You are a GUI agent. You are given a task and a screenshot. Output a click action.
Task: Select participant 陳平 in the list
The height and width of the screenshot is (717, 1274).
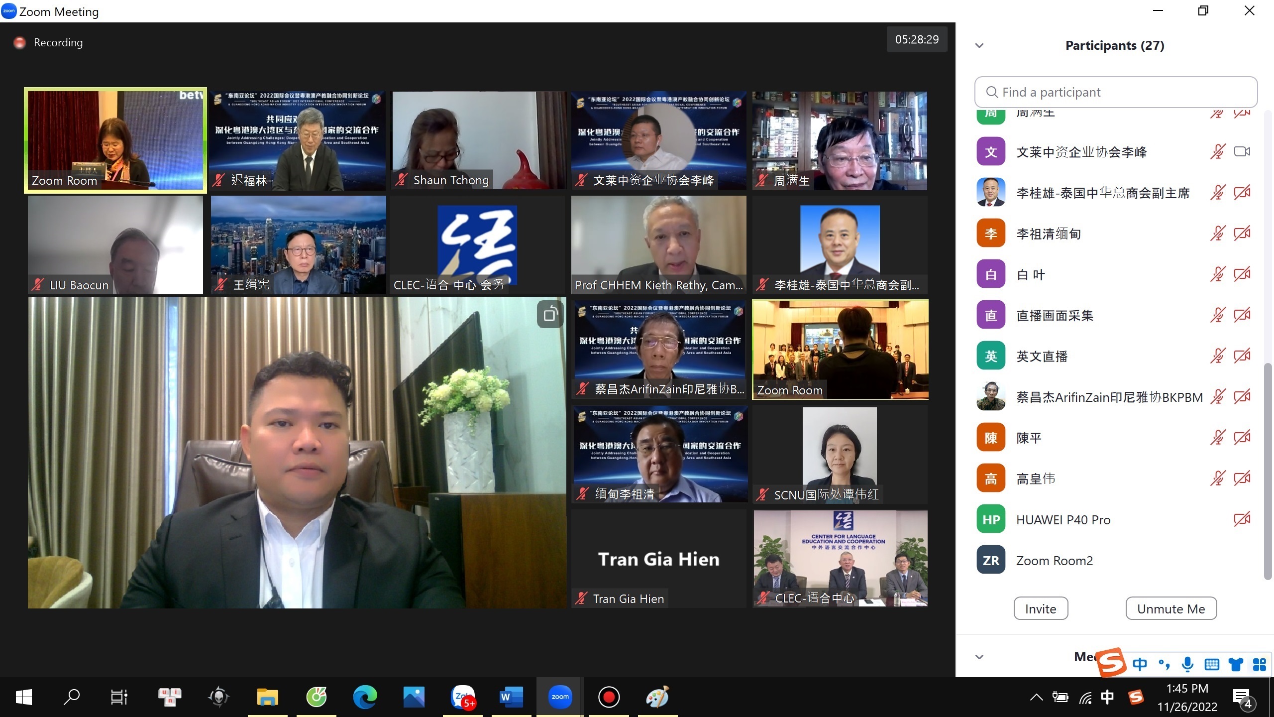pos(1029,438)
